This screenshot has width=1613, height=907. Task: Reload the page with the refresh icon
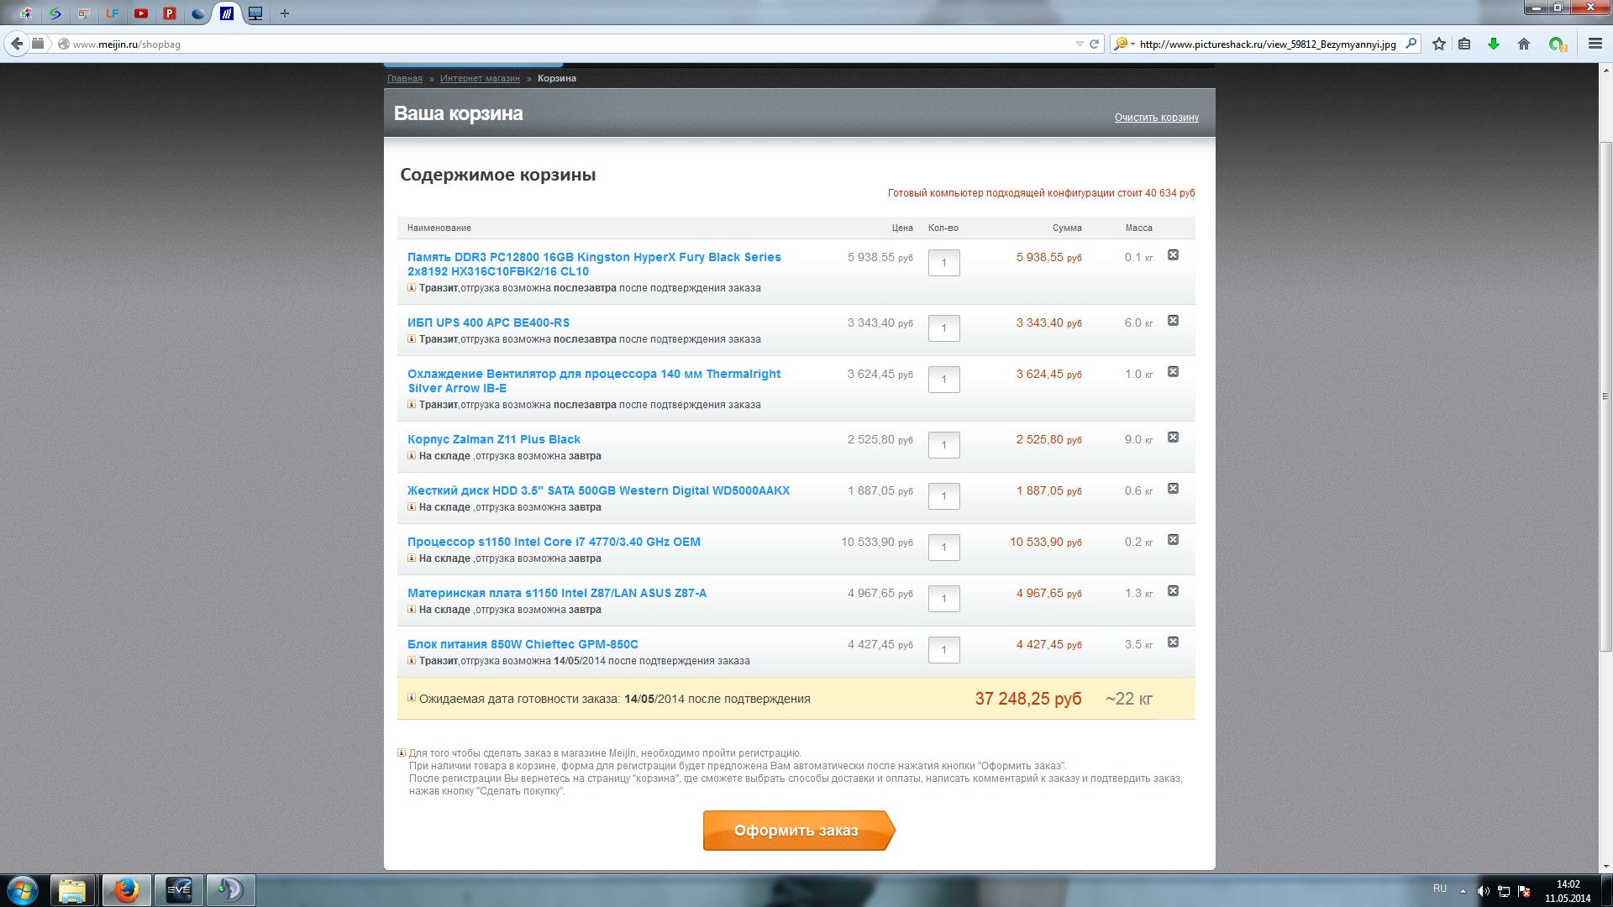(x=1094, y=44)
